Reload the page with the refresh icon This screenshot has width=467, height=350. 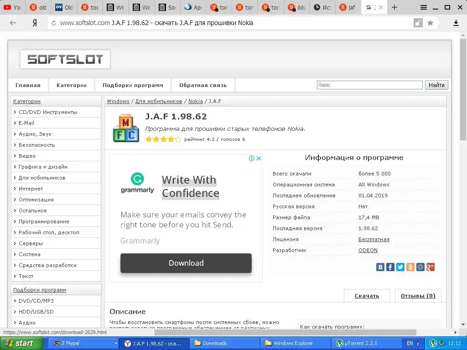point(54,23)
